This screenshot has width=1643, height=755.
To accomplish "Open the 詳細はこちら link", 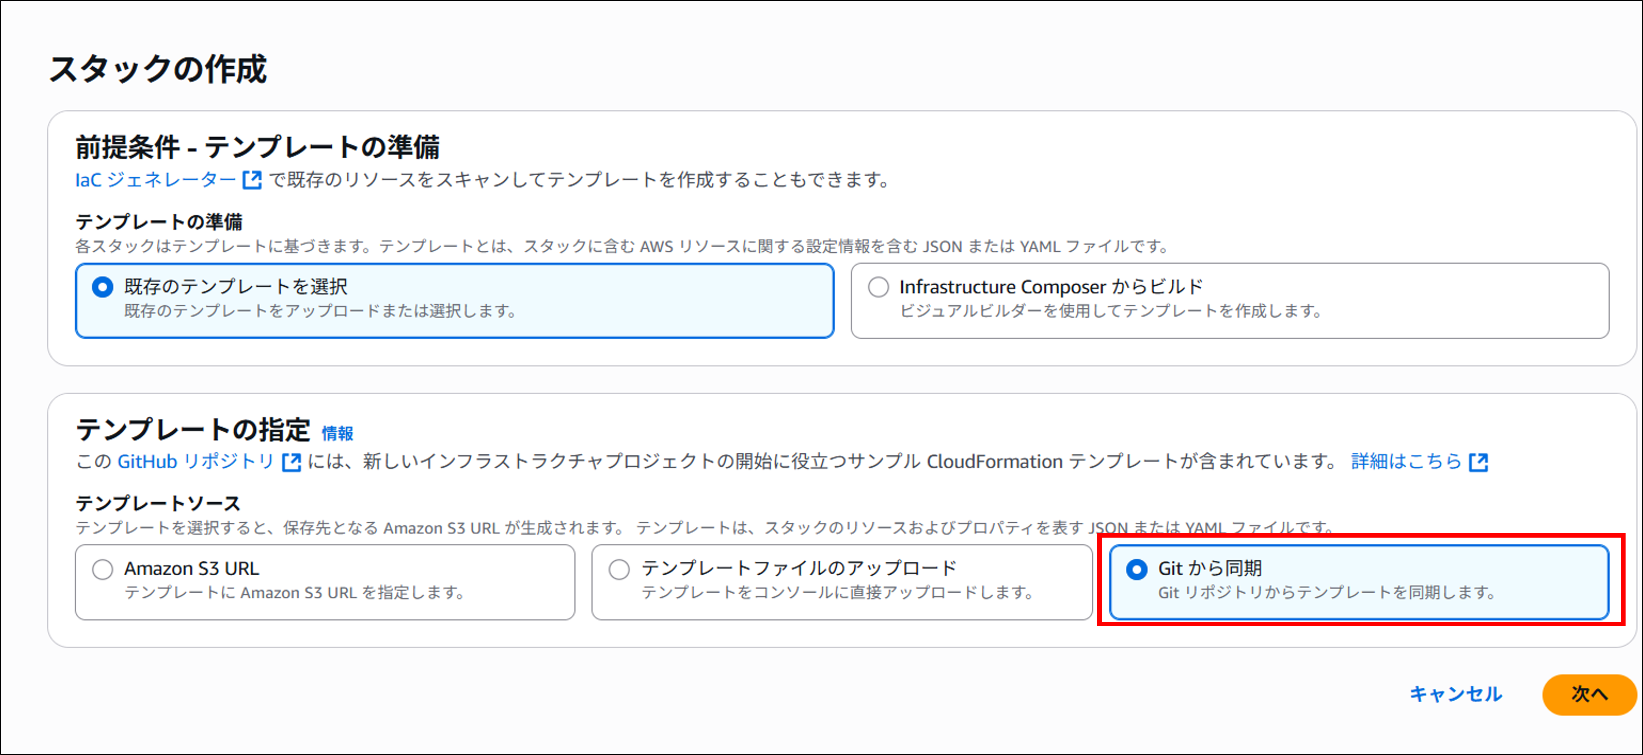I will point(1406,461).
